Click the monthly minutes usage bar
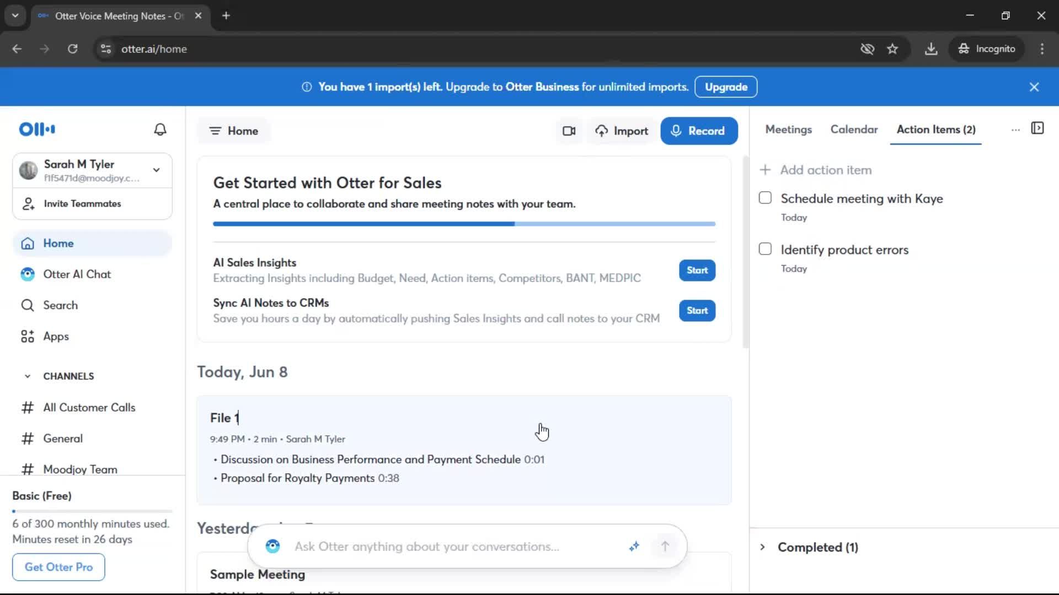The image size is (1059, 595). click(92, 511)
